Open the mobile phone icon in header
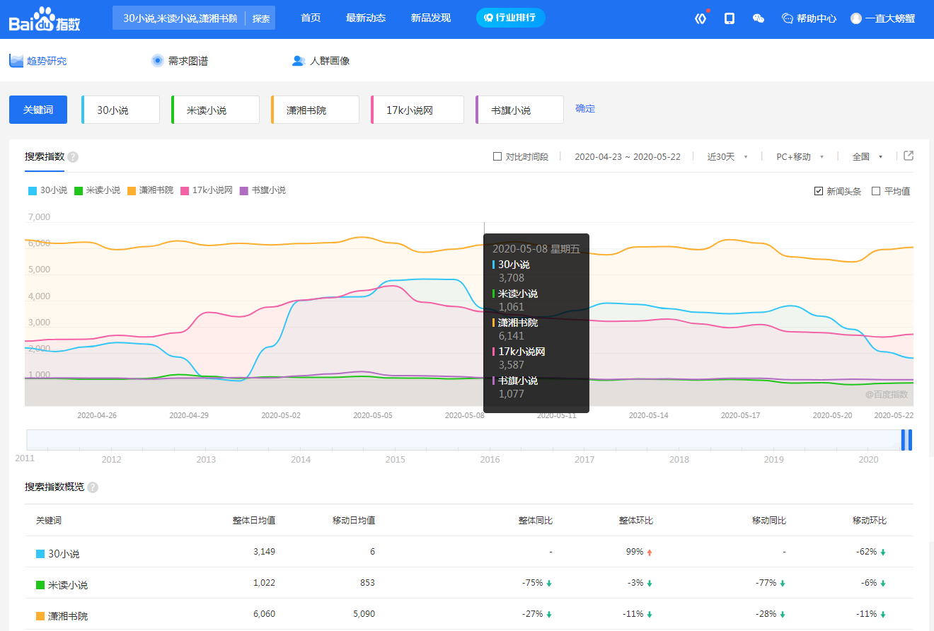The image size is (934, 631). tap(730, 18)
